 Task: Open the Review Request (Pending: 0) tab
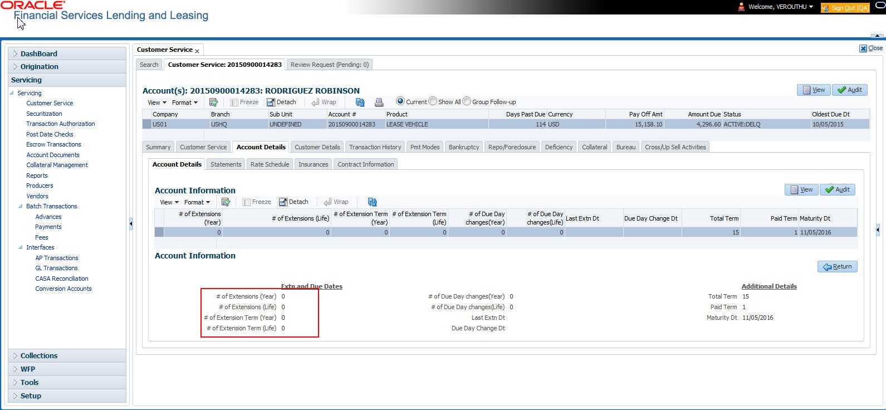(330, 65)
